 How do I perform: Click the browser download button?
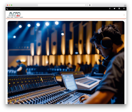click(x=90, y=5)
